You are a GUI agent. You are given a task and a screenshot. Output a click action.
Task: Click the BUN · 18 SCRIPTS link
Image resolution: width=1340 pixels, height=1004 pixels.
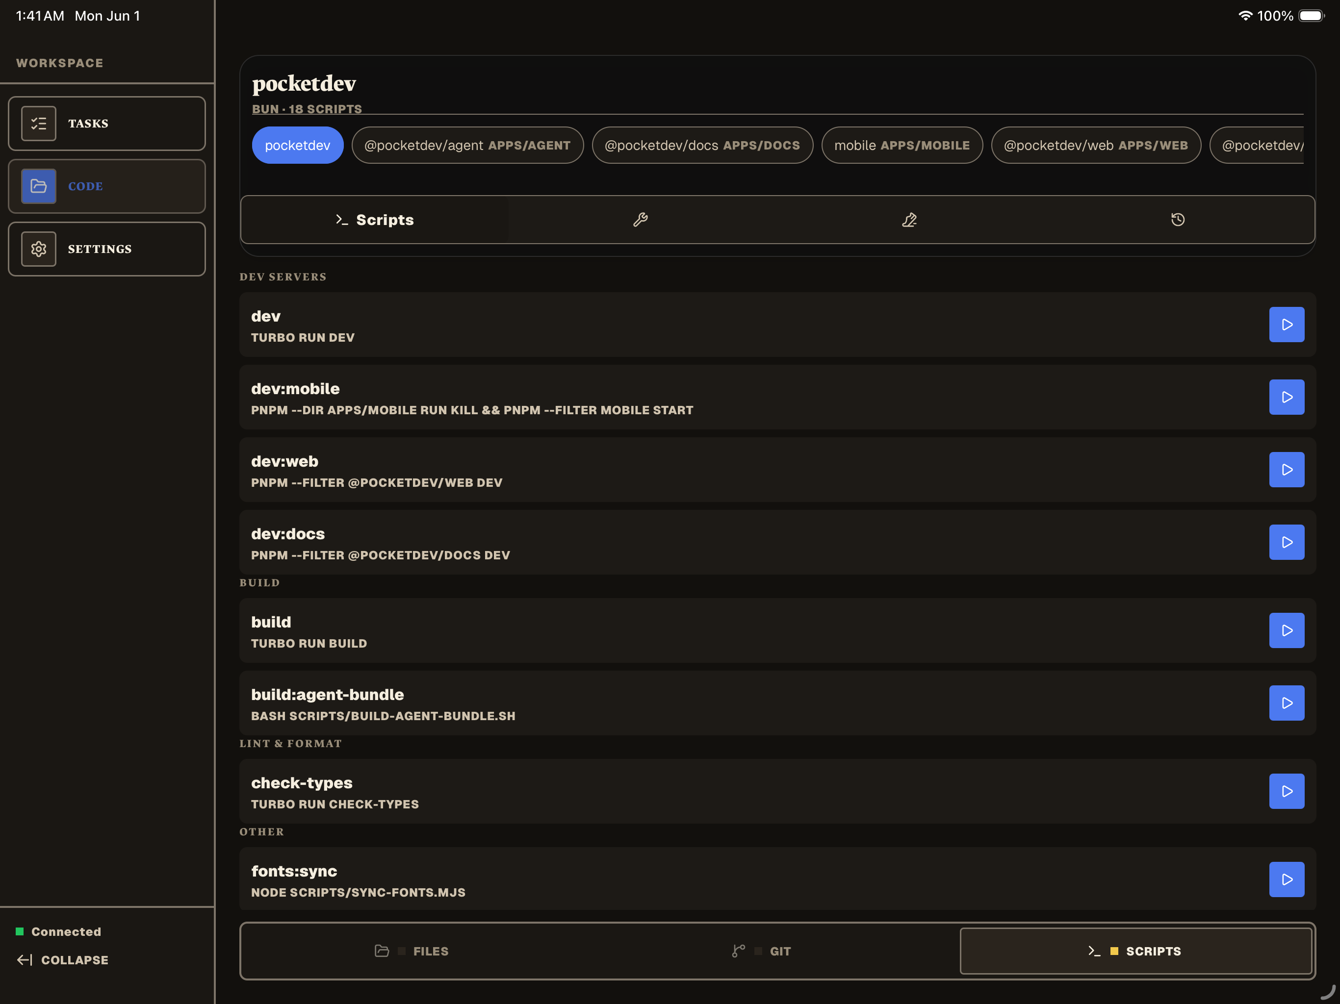(307, 109)
